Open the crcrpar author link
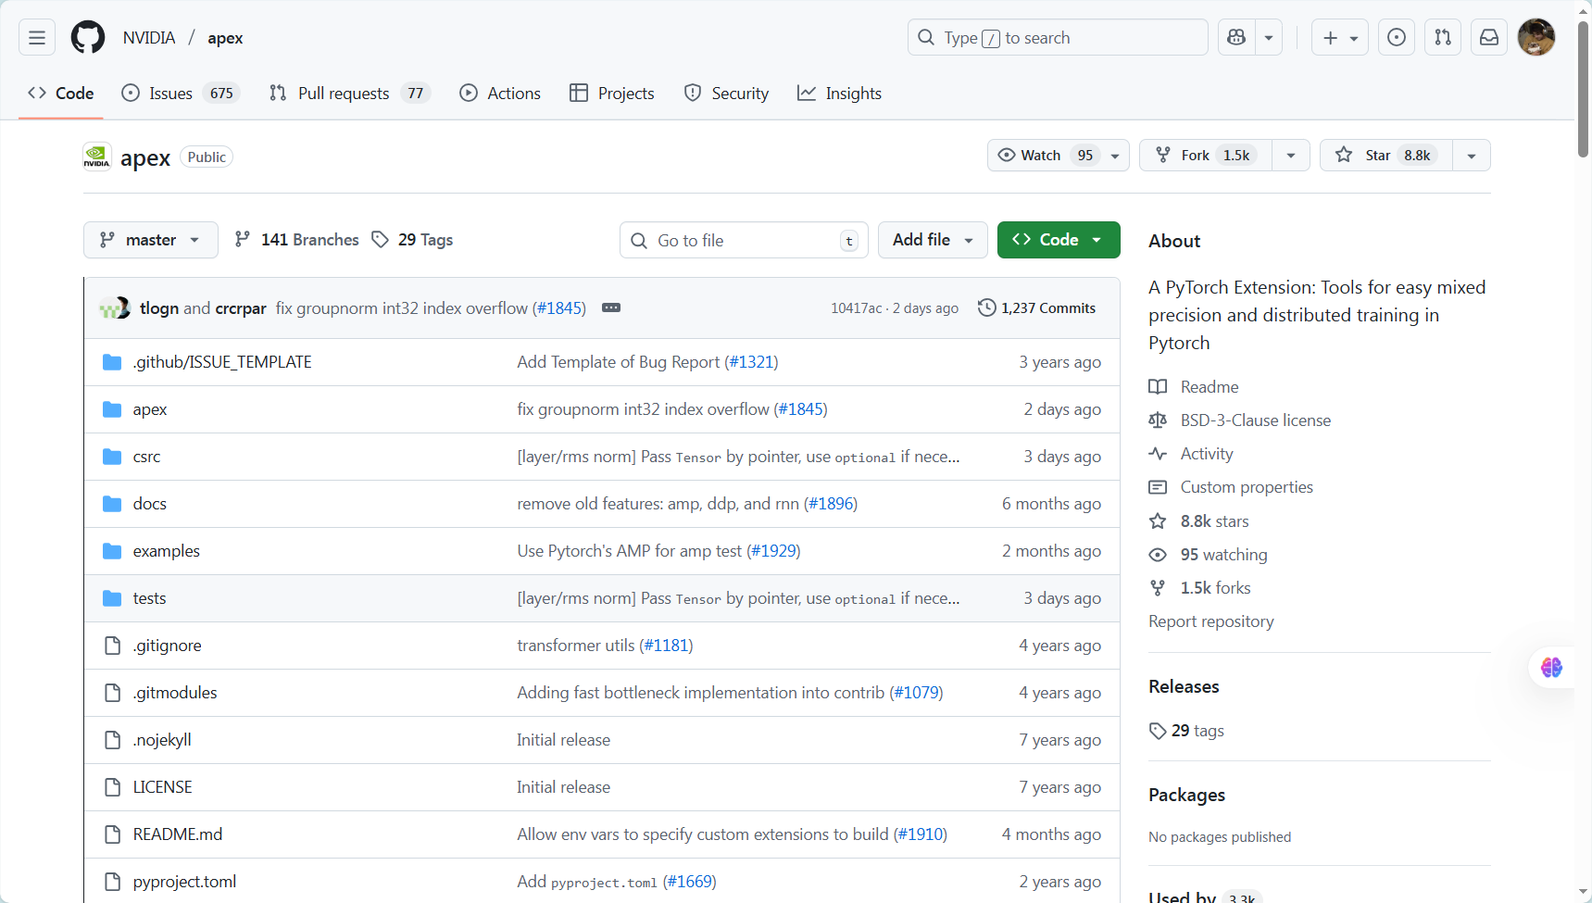 coord(241,308)
